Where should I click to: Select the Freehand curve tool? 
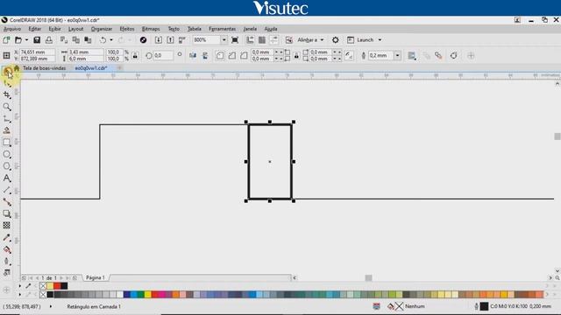point(7,119)
